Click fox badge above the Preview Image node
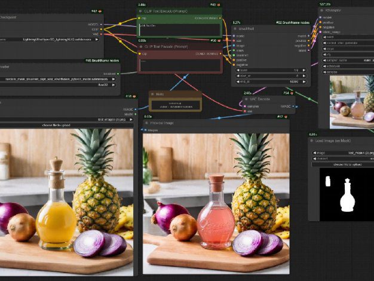 pos(286,117)
